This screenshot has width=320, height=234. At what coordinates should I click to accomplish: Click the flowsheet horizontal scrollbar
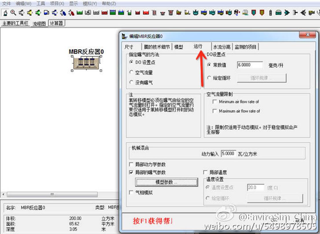(x=52, y=194)
